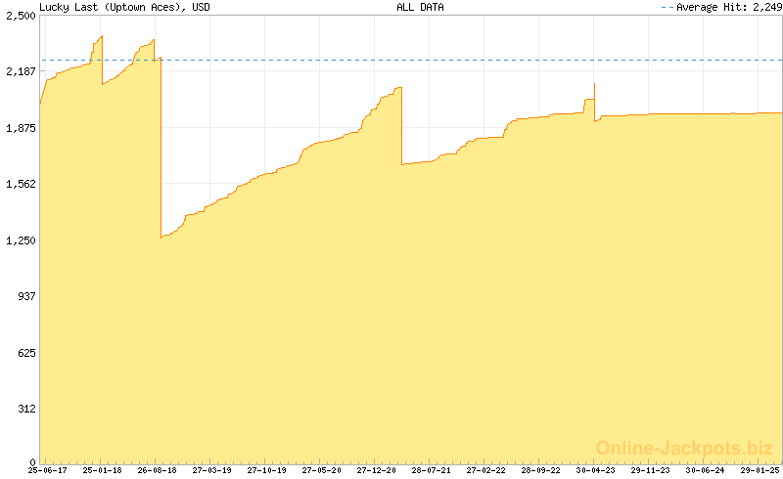Click the 2,500 y-axis value
This screenshot has height=479, width=783.
[21, 16]
